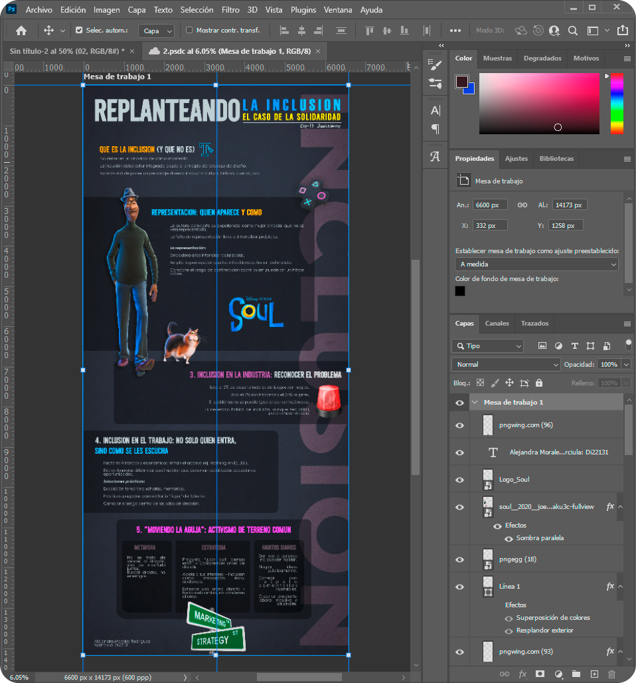
Task: Enable Mostrar contr. transf. checkbox
Action: [189, 31]
